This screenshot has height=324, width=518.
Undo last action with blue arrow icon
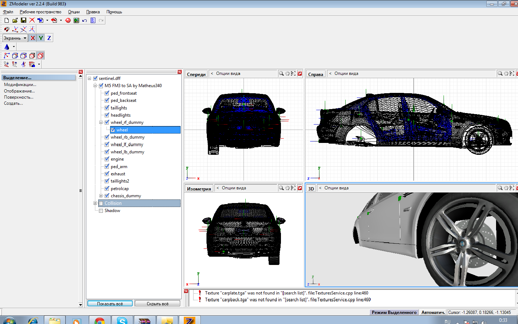[x=85, y=21]
